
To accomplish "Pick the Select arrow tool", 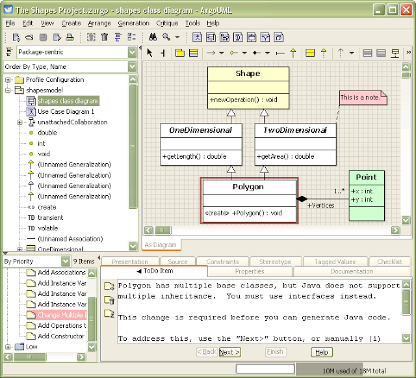I will point(149,53).
